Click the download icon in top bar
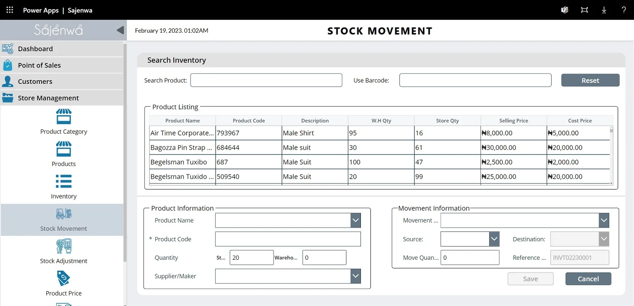Screen dimensions: 634x306 604,10
